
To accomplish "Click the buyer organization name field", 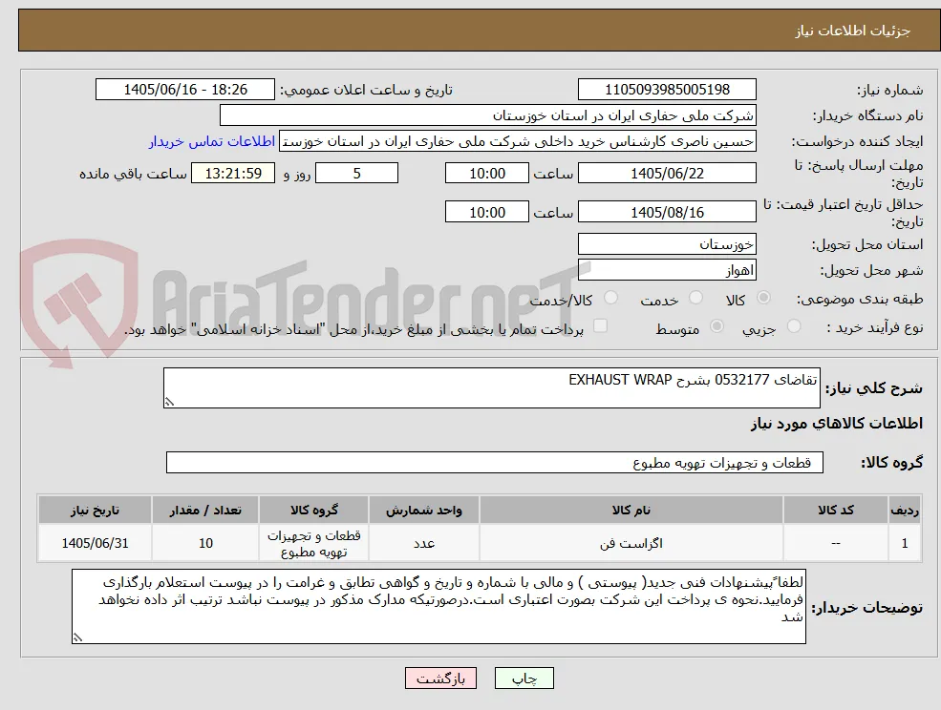I will tap(488, 115).
